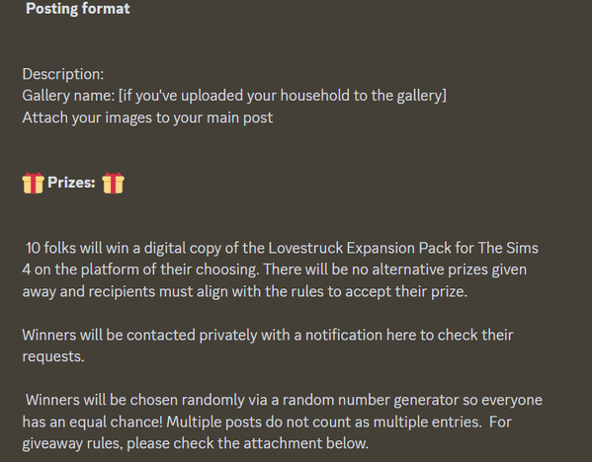Click the word 'requests.'
Screen dimensions: 592x462
click(53, 356)
